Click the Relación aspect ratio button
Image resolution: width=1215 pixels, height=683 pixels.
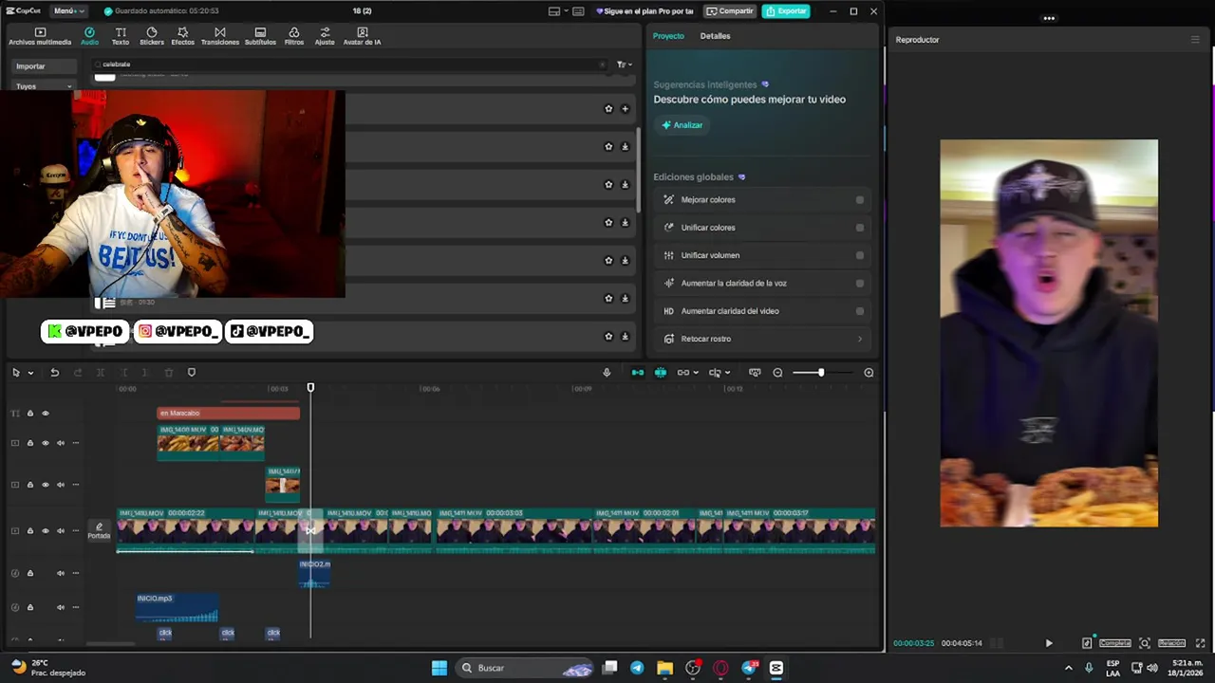[1171, 643]
